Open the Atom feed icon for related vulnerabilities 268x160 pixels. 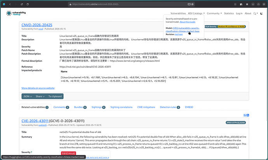coord(245,115)
